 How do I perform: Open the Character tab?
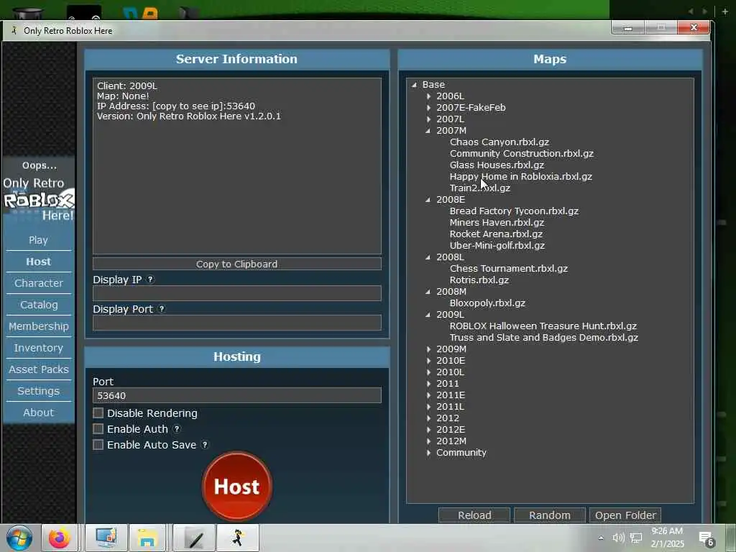(39, 283)
